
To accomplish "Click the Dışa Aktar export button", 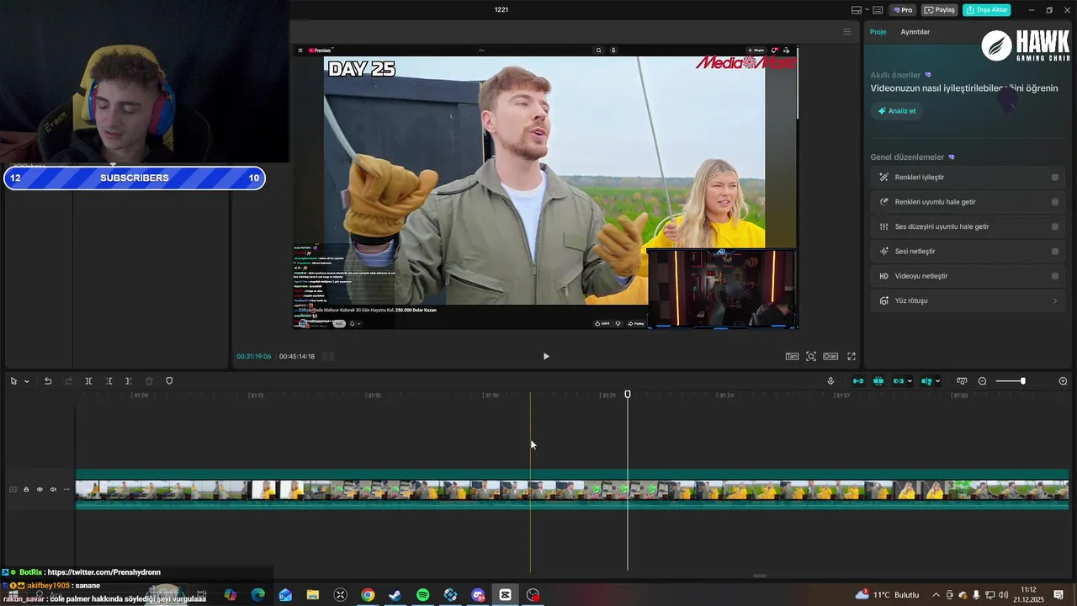I will pyautogui.click(x=987, y=10).
